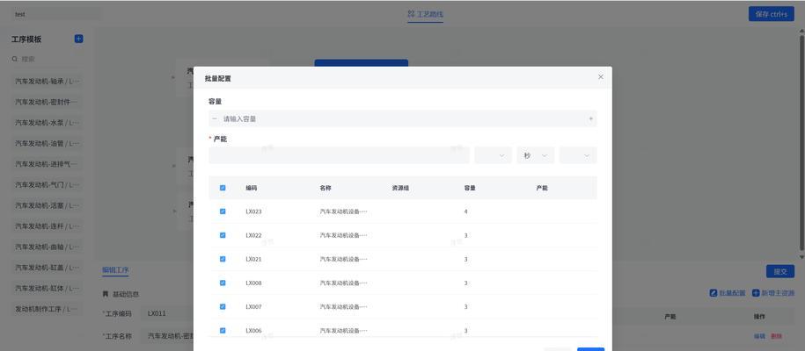Click the 资源组 column header
Viewport: 805px width, 351px height.
click(400, 188)
